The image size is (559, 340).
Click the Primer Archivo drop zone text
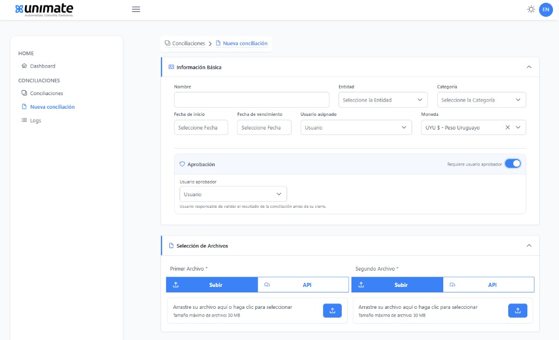point(233,307)
